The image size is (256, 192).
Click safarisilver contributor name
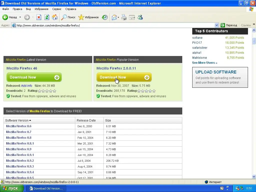(200, 48)
